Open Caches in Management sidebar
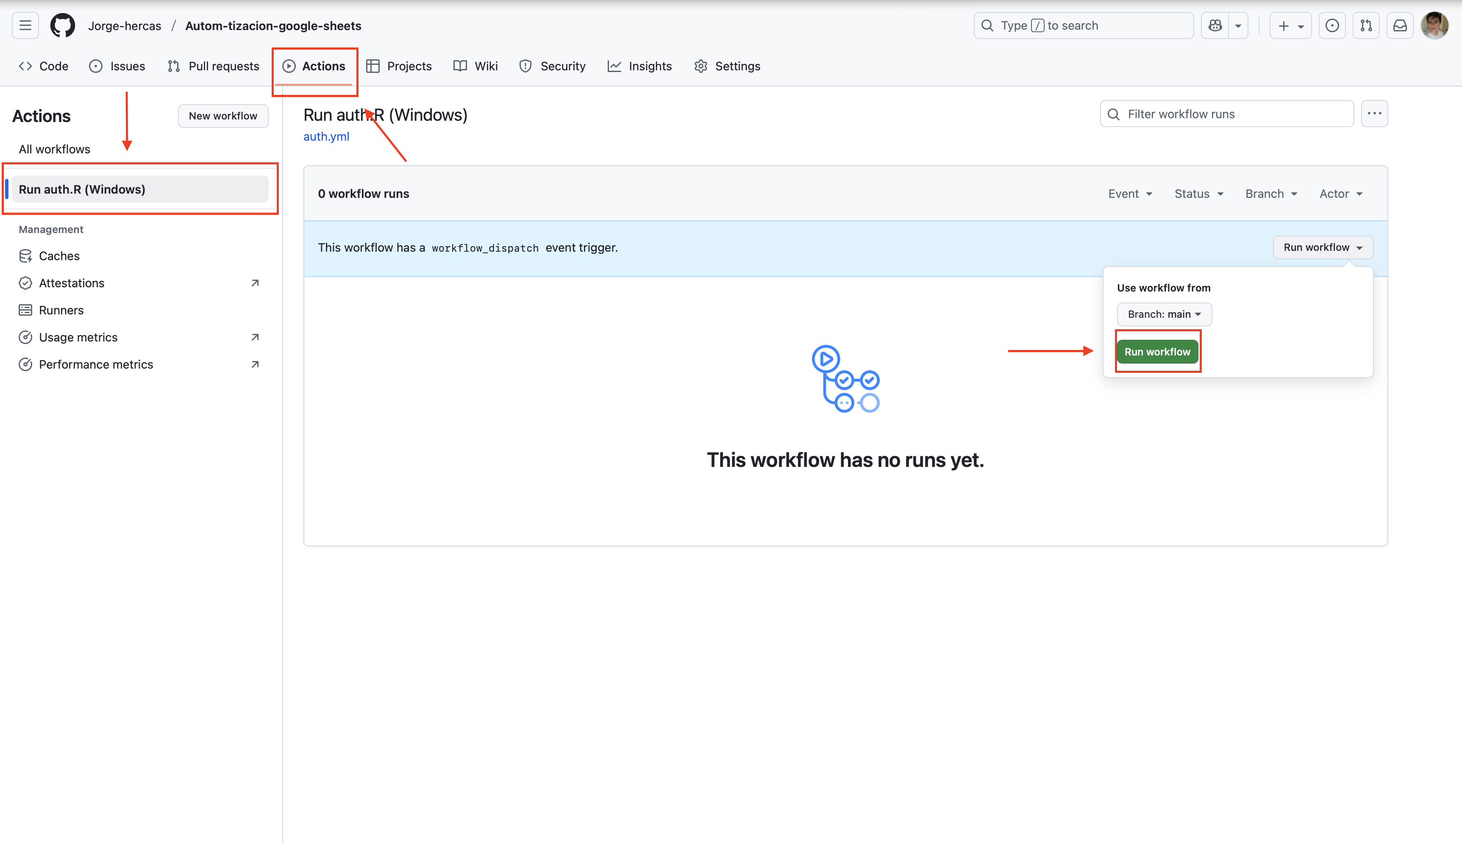Screen dimensions: 1462x844 coord(59,255)
